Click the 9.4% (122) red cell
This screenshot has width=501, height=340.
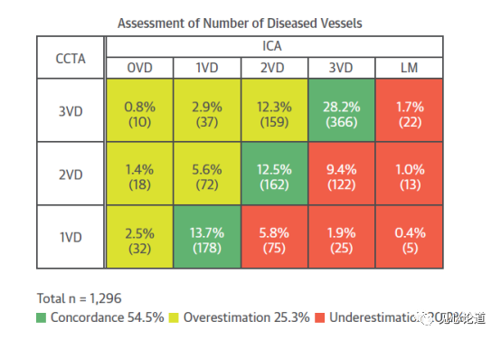coord(342,174)
